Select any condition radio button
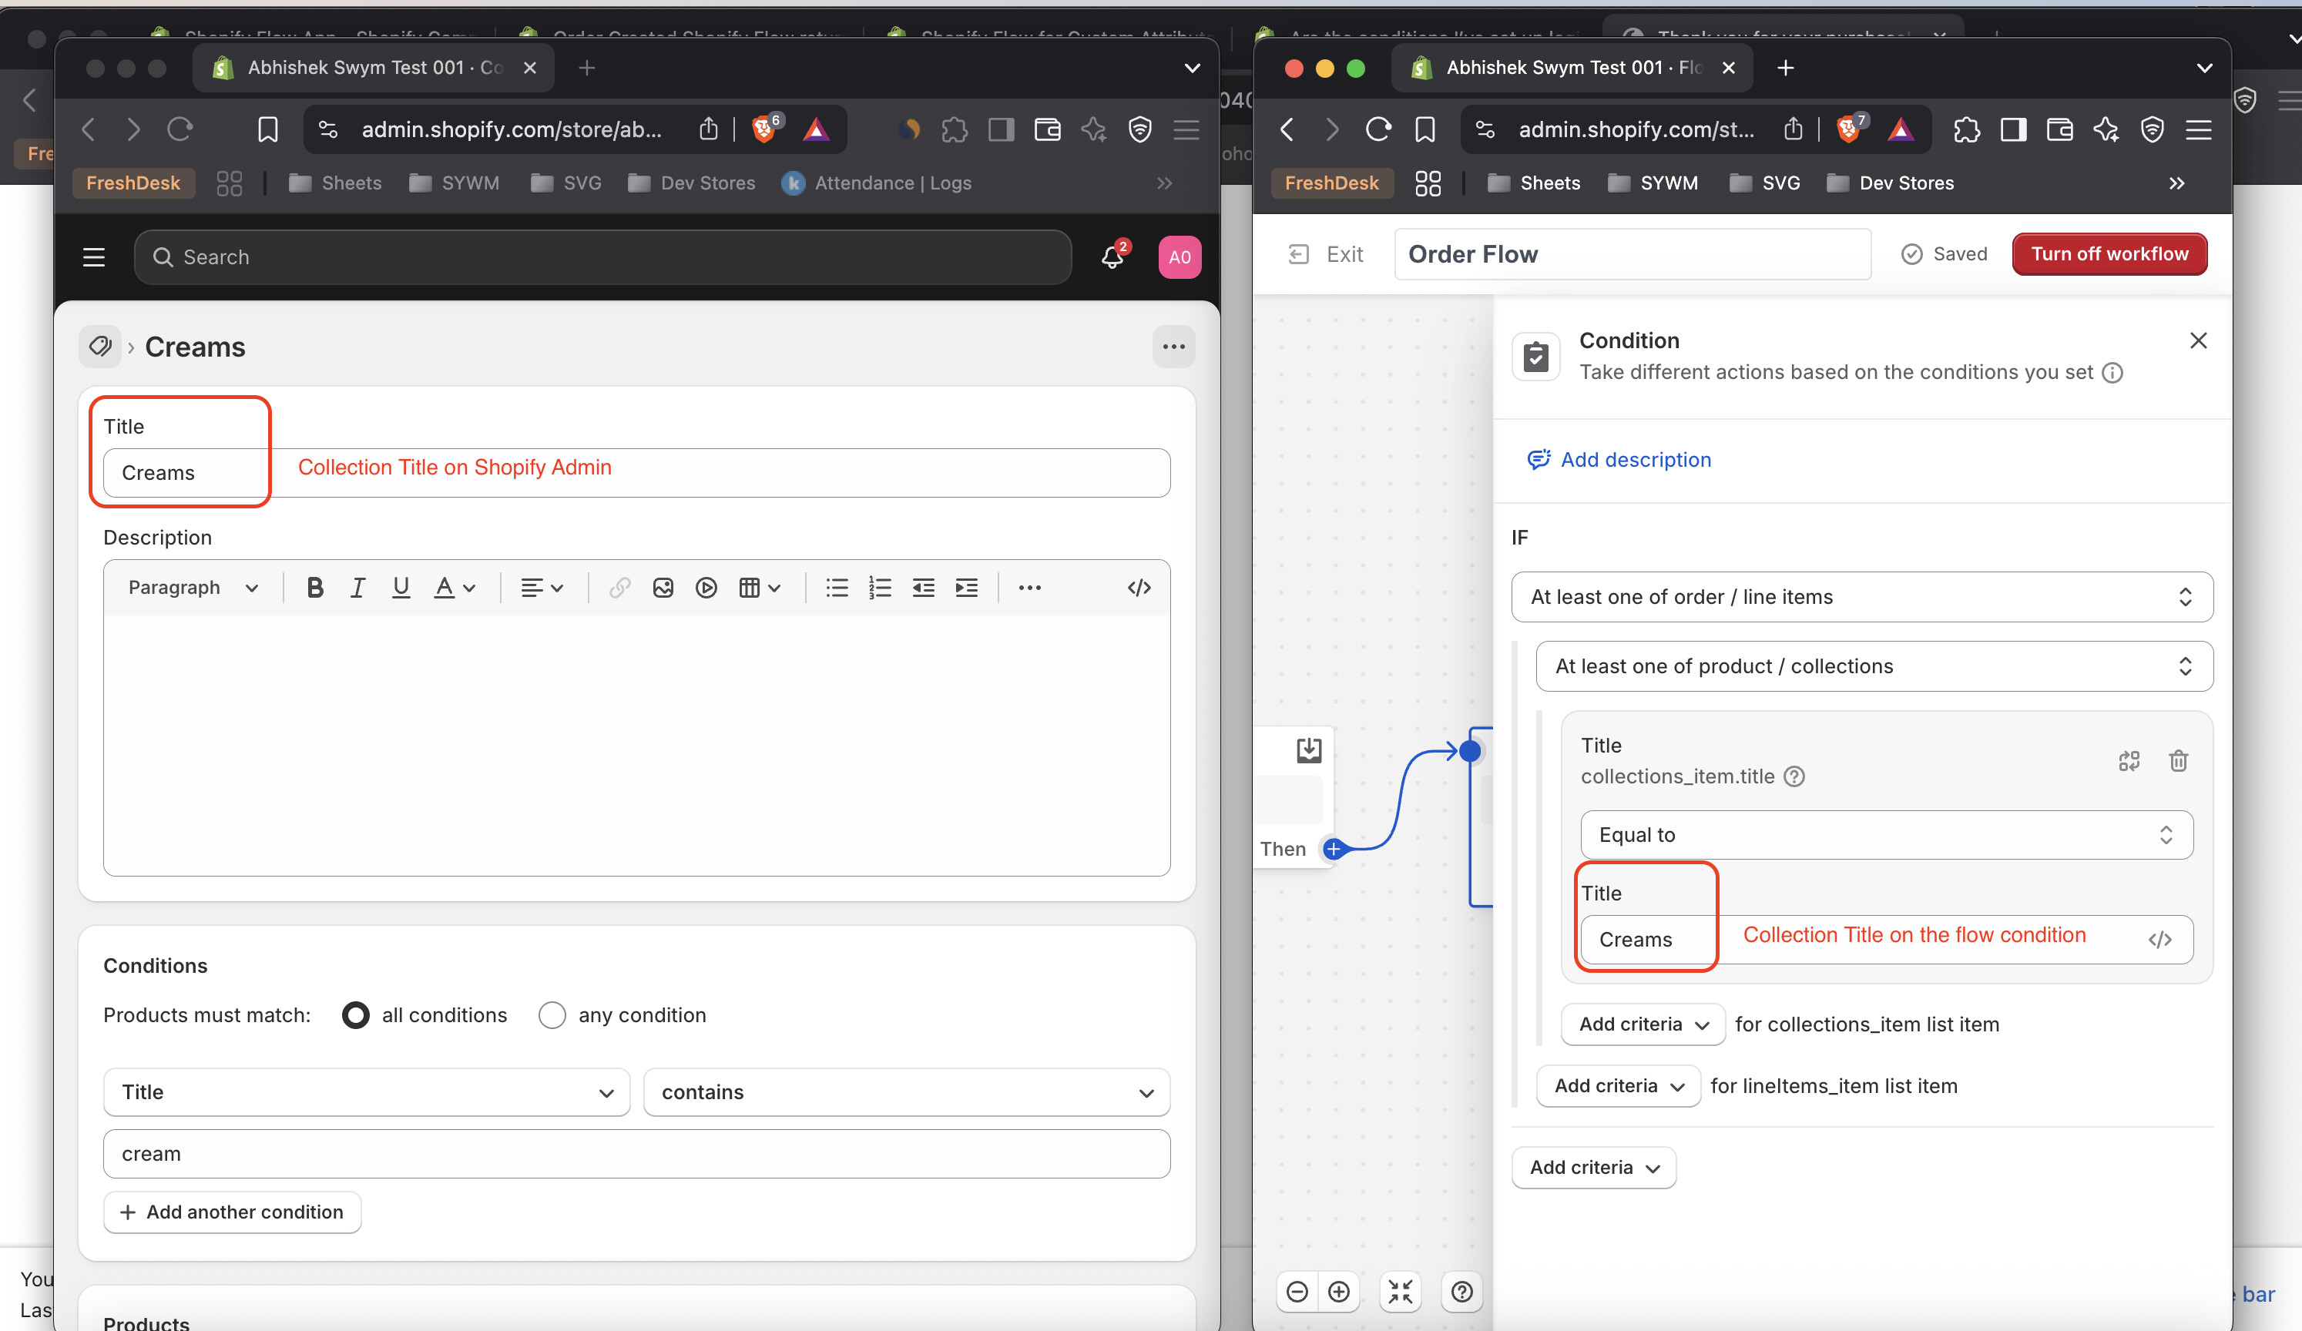2302x1331 pixels. pyautogui.click(x=552, y=1015)
